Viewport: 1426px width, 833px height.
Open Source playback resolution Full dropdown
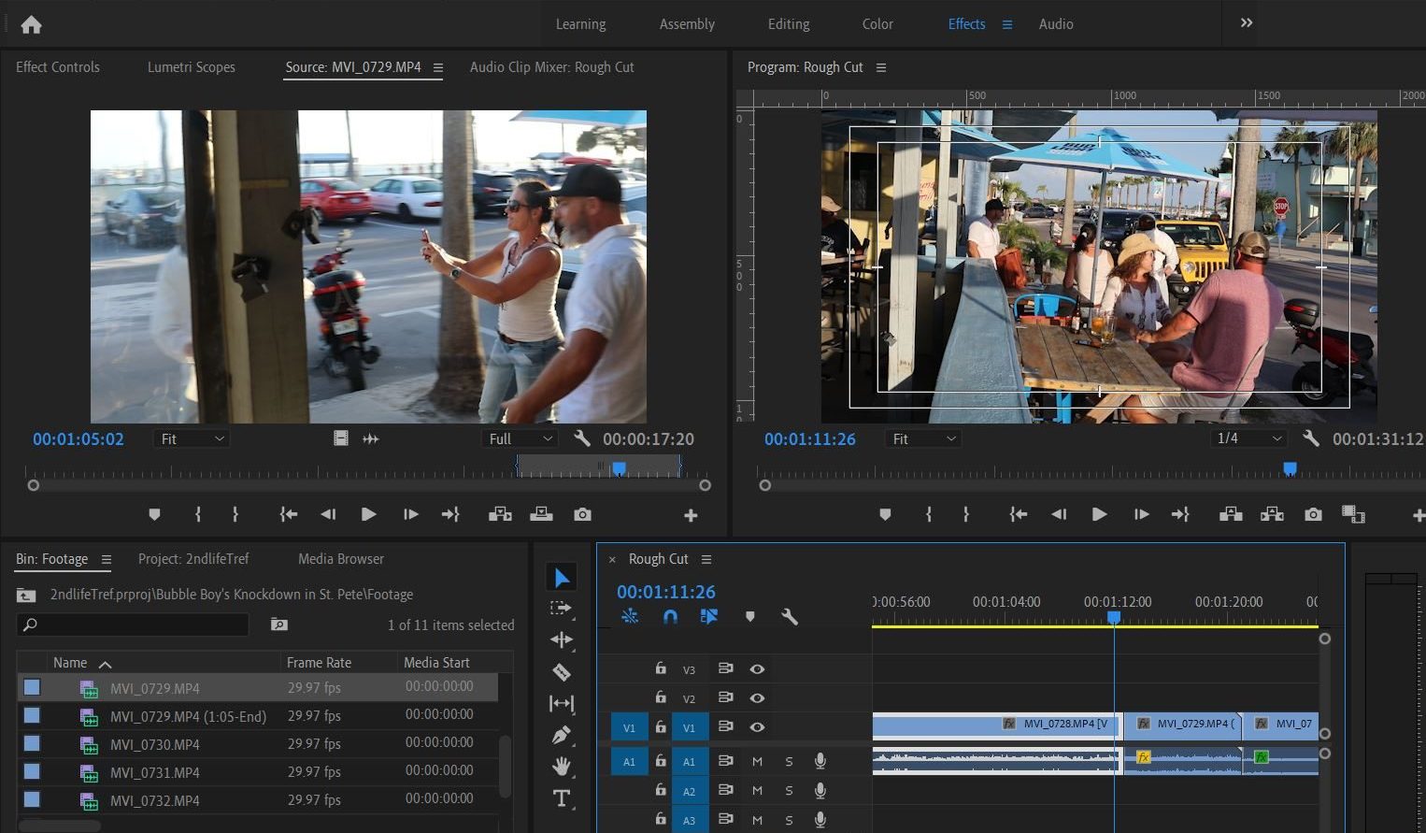tap(520, 438)
